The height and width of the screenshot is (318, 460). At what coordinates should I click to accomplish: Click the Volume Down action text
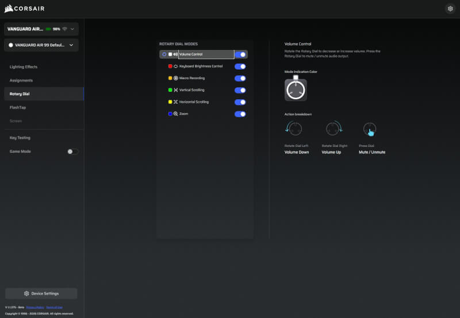click(x=297, y=152)
